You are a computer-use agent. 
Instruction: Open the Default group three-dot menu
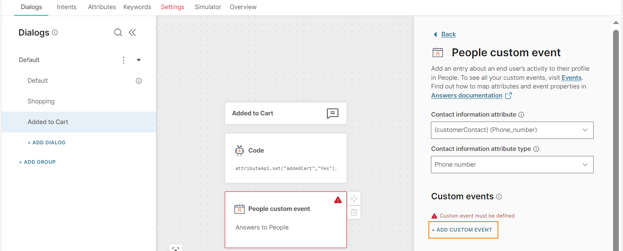tap(123, 60)
